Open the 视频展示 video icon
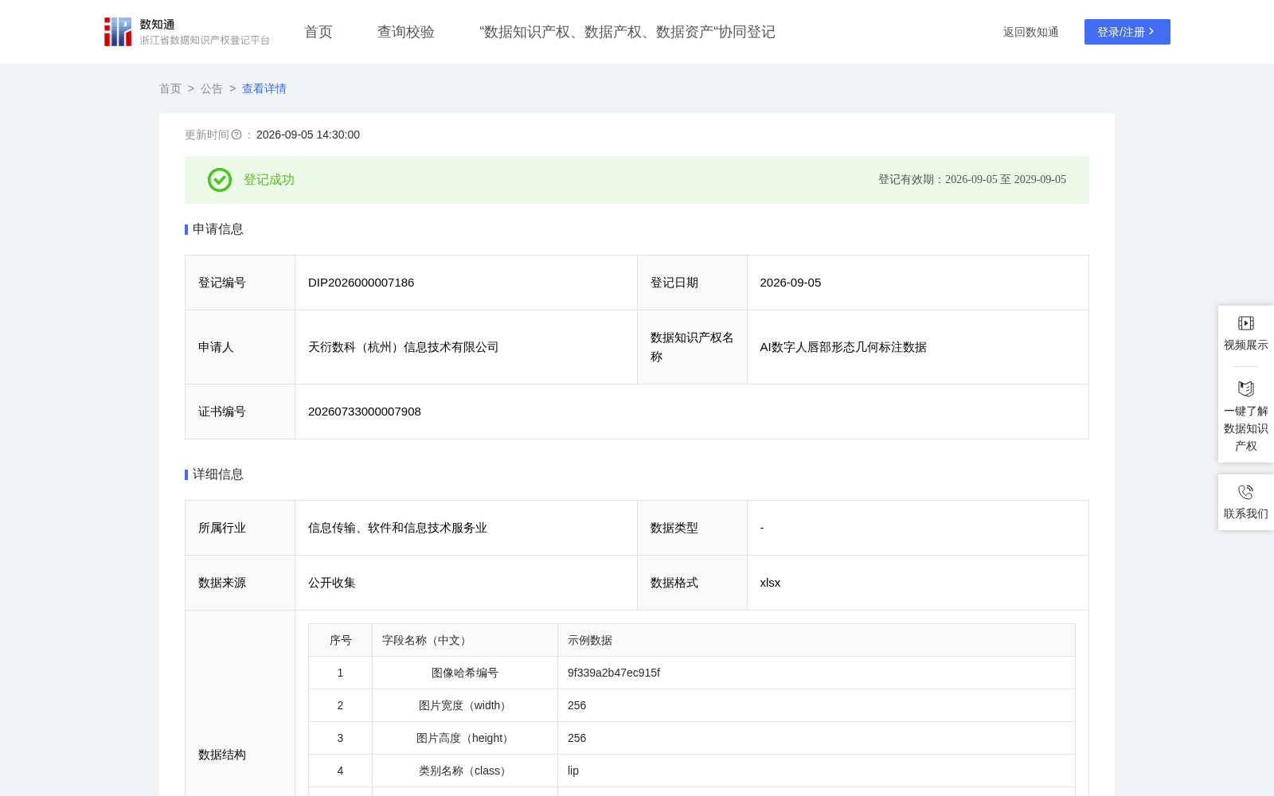Viewport: 1274px width, 796px height. [x=1246, y=323]
